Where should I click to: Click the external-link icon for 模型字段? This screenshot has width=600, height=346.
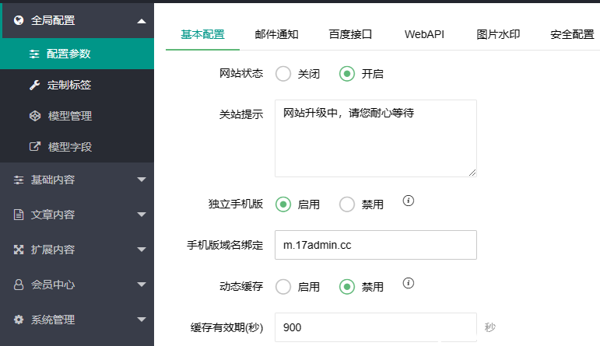pyautogui.click(x=35, y=146)
